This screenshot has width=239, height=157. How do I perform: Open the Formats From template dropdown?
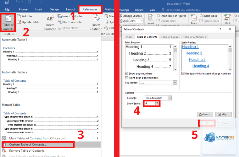tap(170, 98)
